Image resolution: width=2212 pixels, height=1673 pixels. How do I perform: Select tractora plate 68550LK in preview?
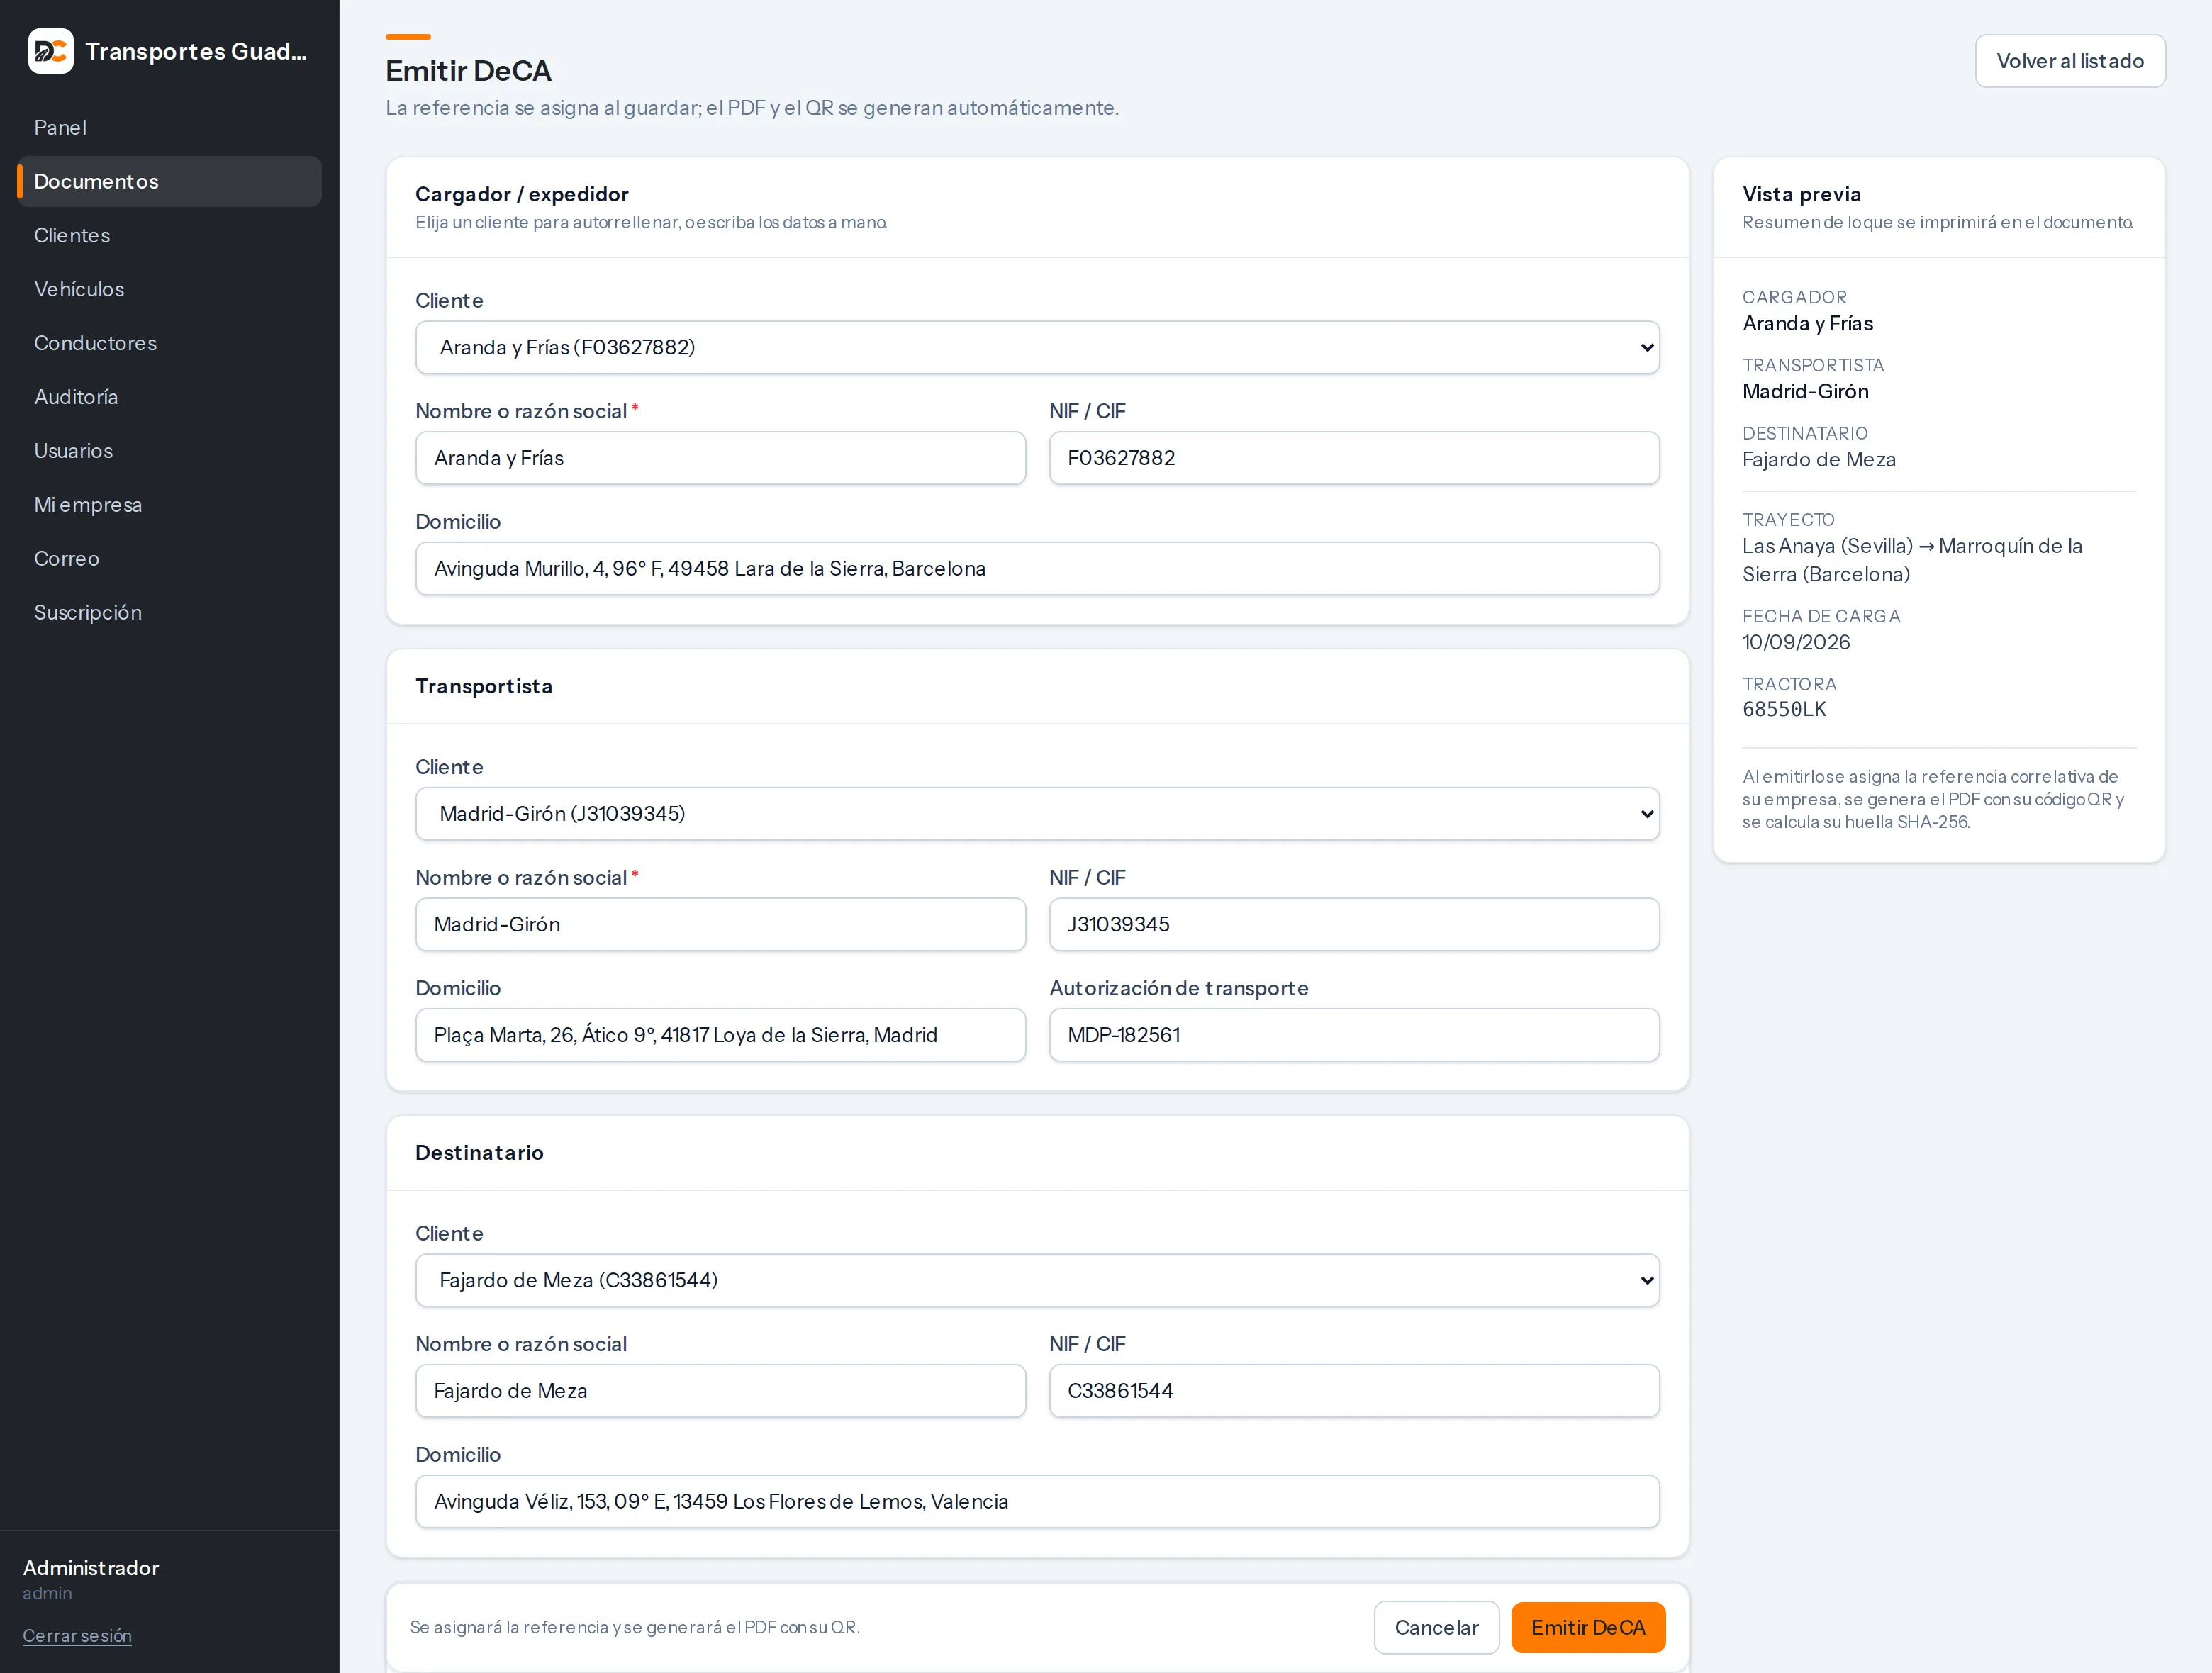tap(1784, 709)
